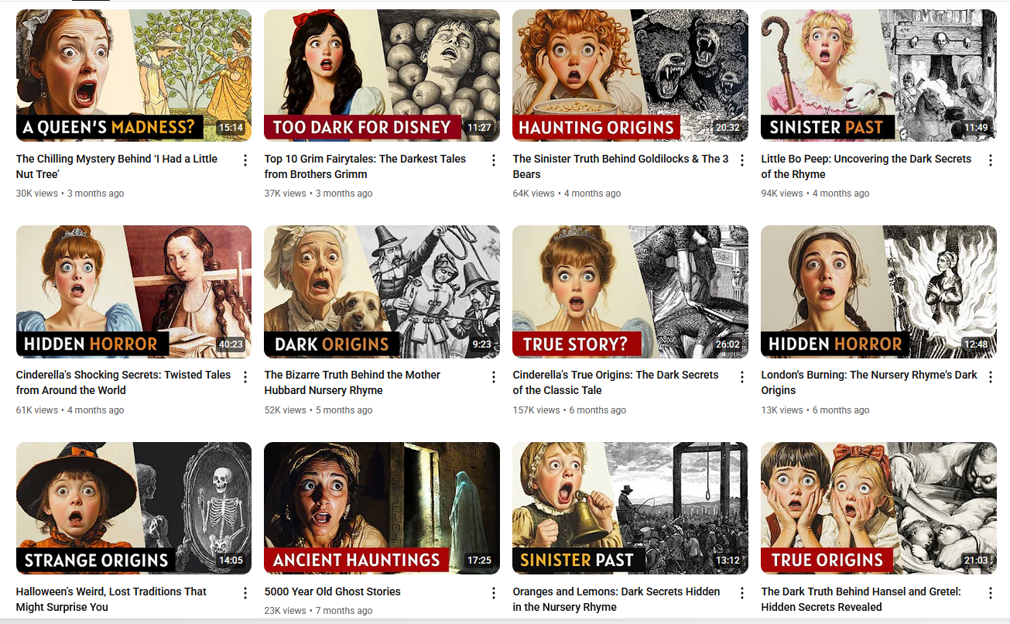The height and width of the screenshot is (624, 1010).
Task: Click '61K views • 4 months ago' text
Action: tap(70, 410)
